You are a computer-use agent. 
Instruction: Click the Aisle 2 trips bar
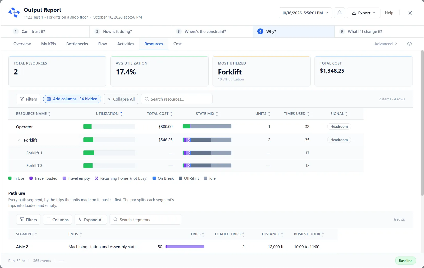pyautogui.click(x=185, y=247)
